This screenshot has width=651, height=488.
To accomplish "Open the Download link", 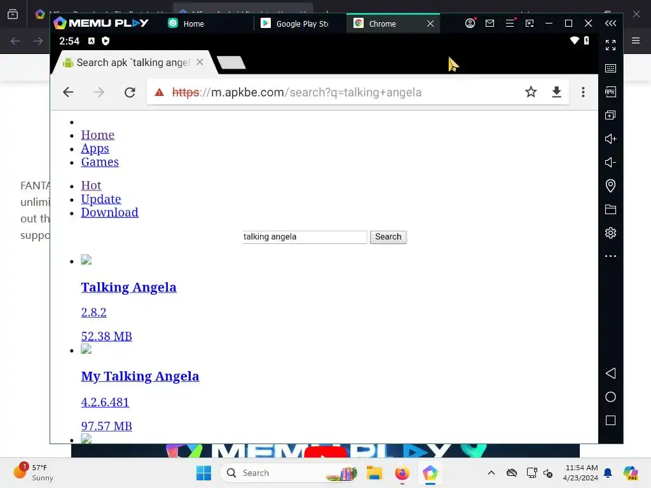I will [109, 212].
